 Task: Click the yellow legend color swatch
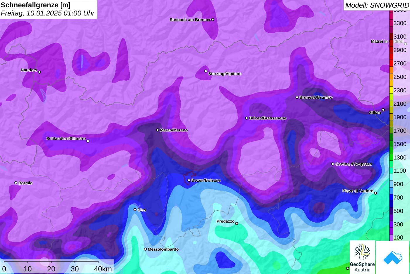pos(391,90)
